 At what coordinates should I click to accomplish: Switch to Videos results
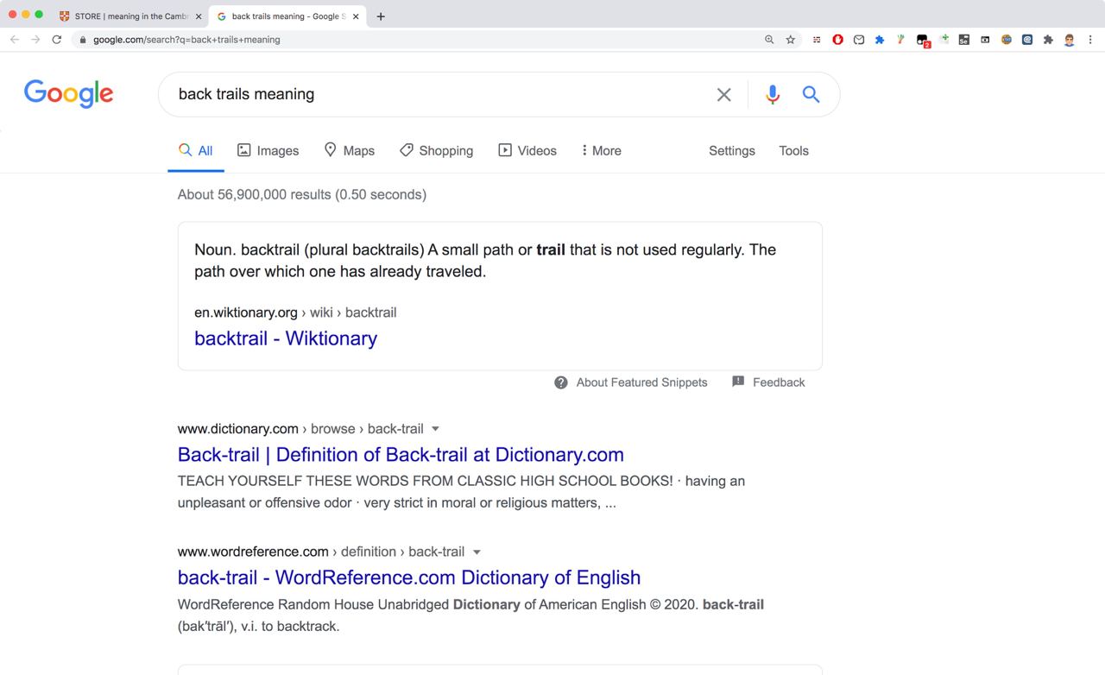point(527,150)
